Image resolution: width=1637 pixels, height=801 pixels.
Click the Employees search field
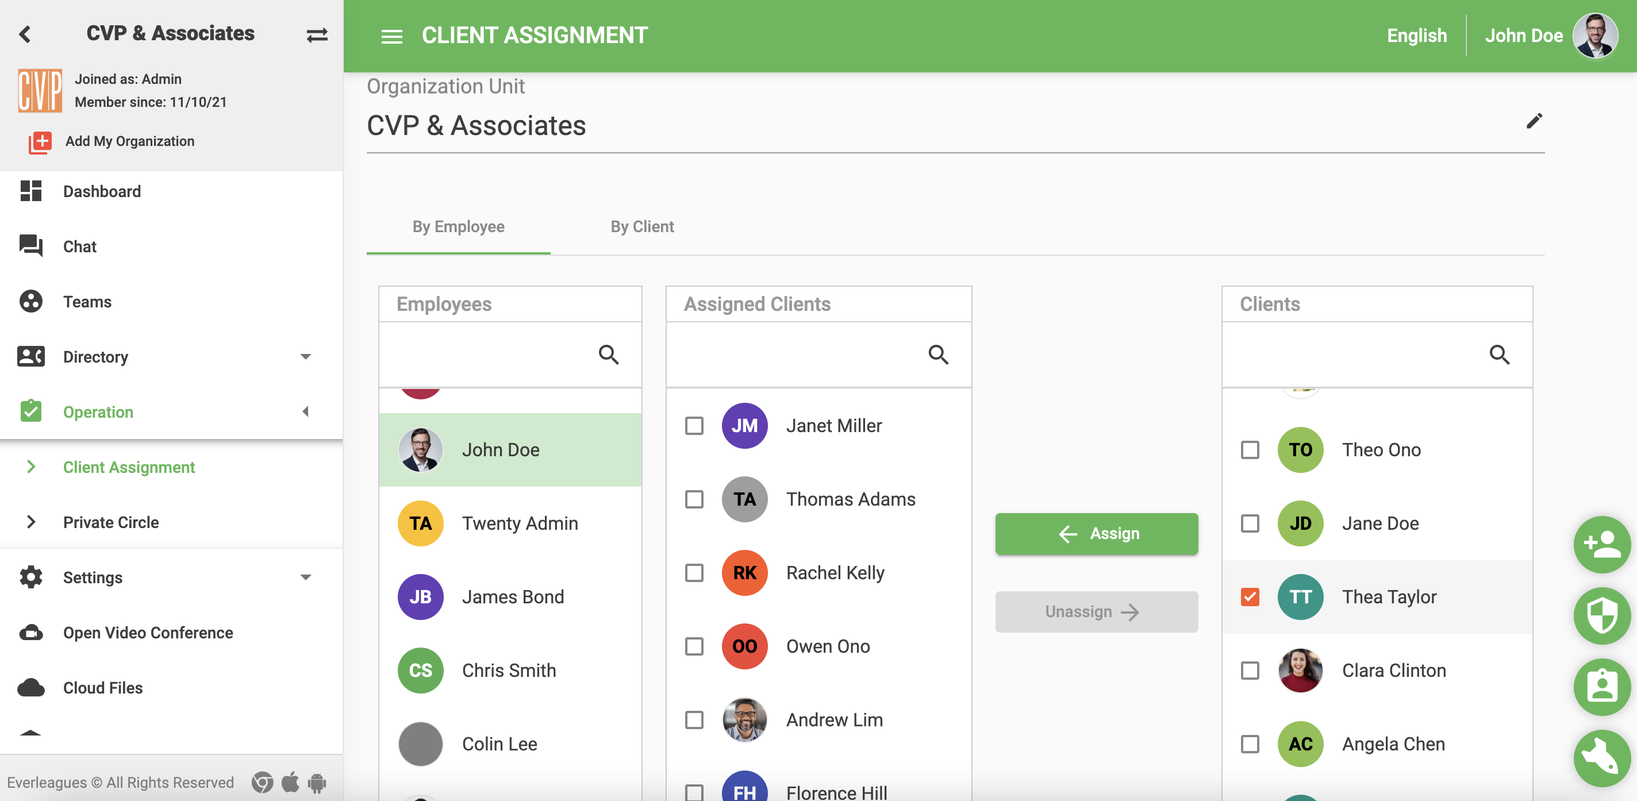pyautogui.click(x=510, y=355)
